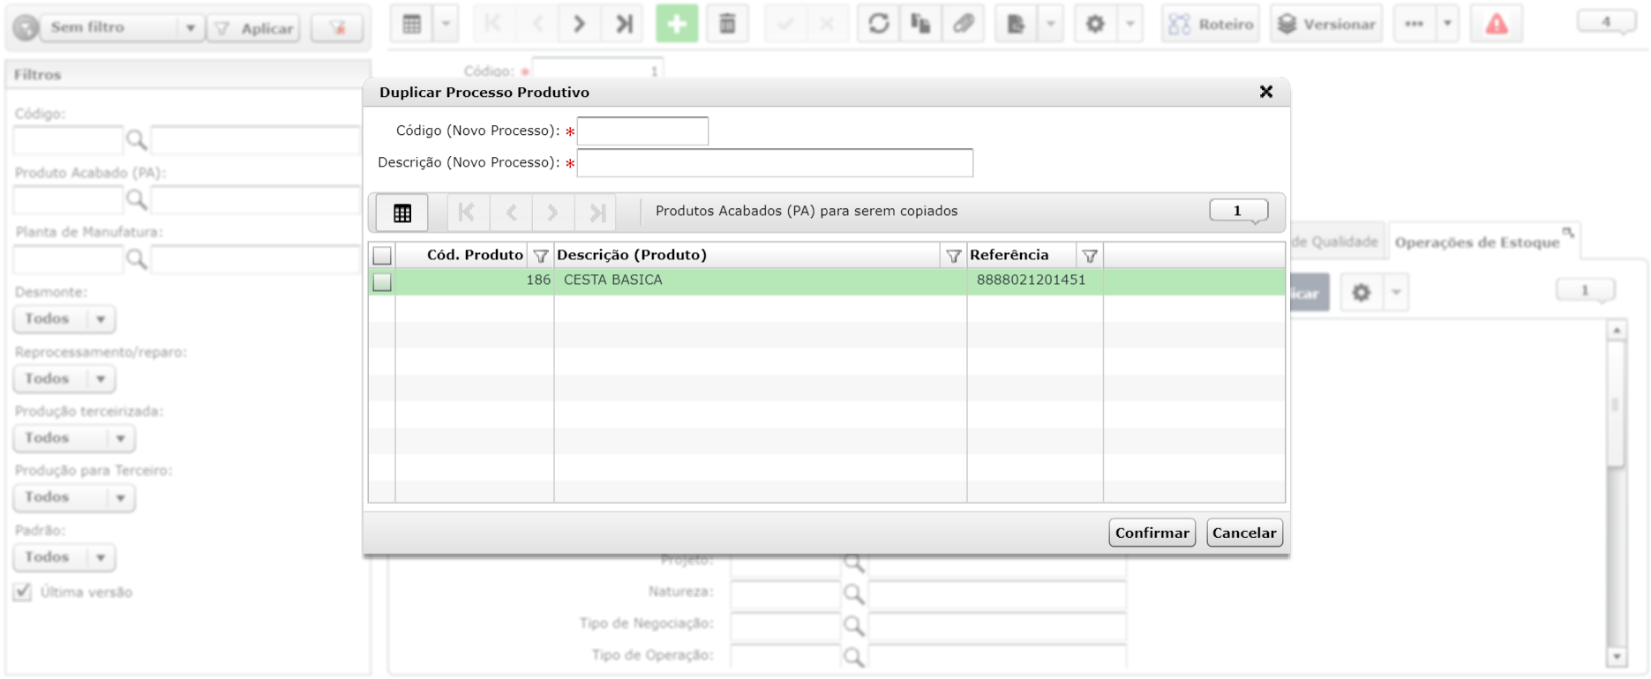The height and width of the screenshot is (679, 1651).
Task: Open the Produção para Terceiro dropdown
Action: click(74, 497)
